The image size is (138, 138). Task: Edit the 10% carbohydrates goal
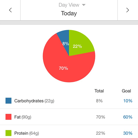point(128,101)
